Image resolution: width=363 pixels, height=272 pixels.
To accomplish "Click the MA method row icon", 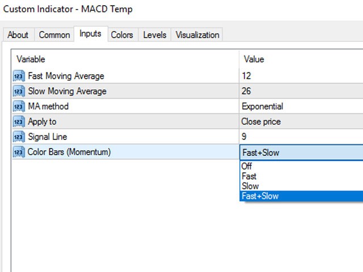I will (x=19, y=107).
